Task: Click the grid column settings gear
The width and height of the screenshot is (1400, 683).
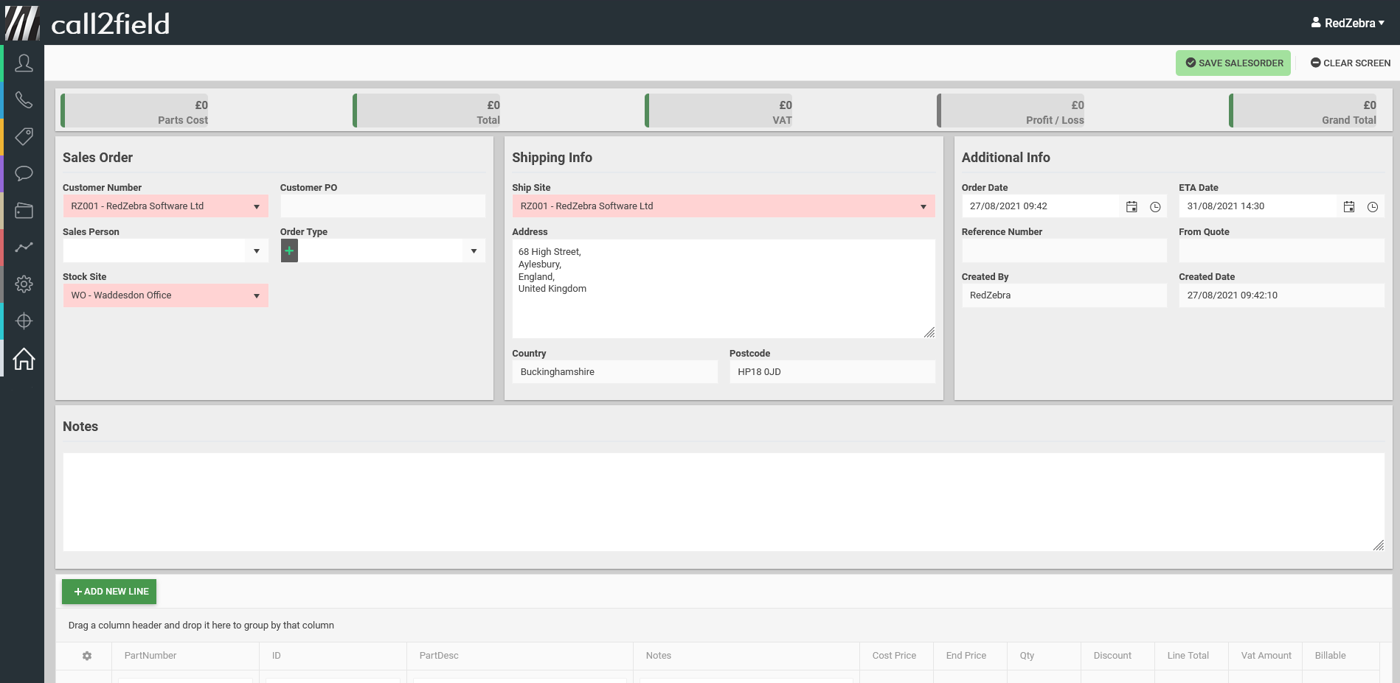Action: tap(87, 656)
